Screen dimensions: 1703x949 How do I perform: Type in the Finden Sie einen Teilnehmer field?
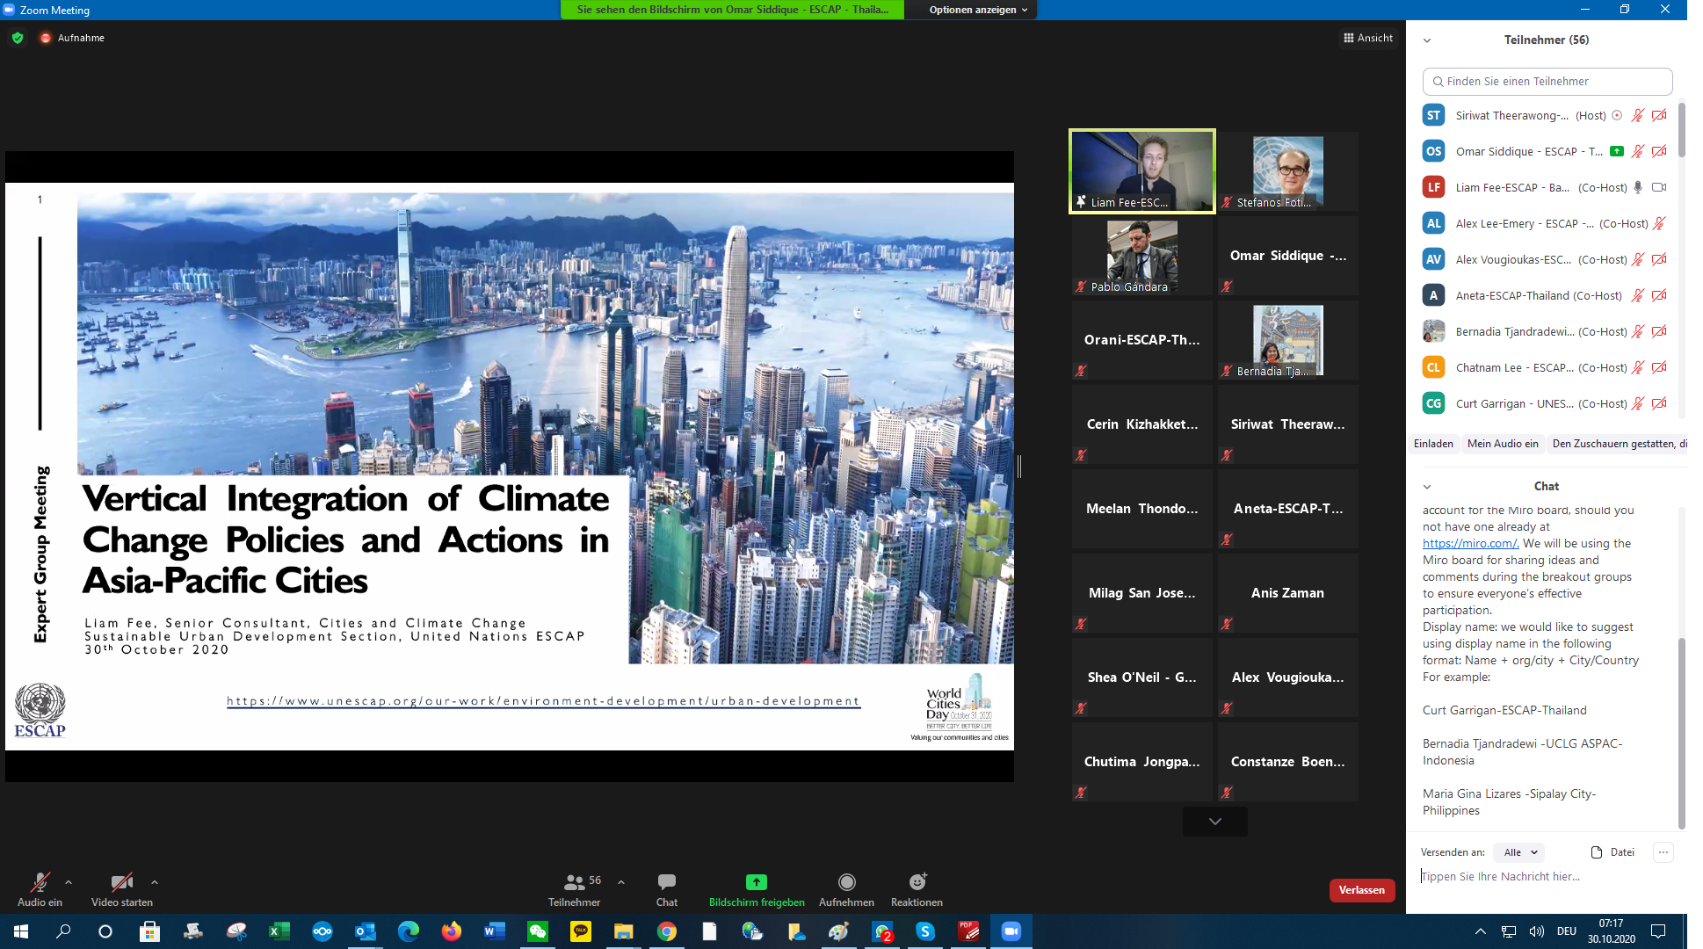point(1547,81)
